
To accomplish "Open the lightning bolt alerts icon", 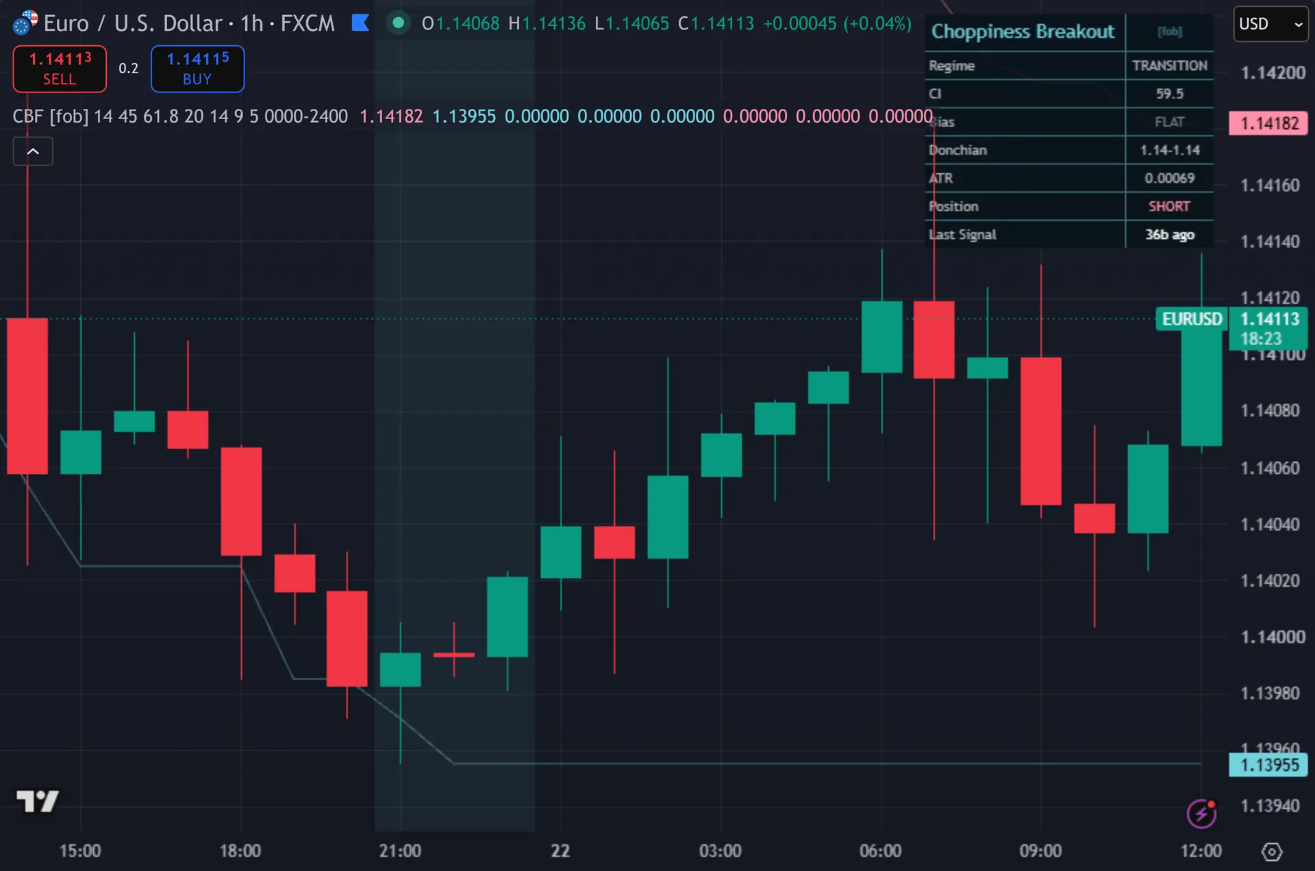I will click(1201, 813).
